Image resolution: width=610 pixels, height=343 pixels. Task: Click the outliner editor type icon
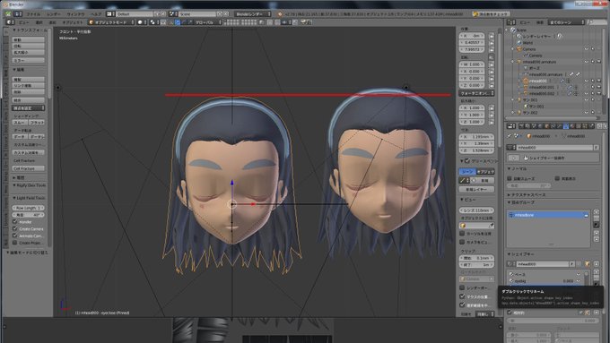pyautogui.click(x=511, y=22)
